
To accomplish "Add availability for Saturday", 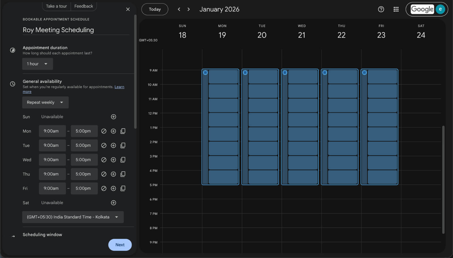I will tap(114, 203).
